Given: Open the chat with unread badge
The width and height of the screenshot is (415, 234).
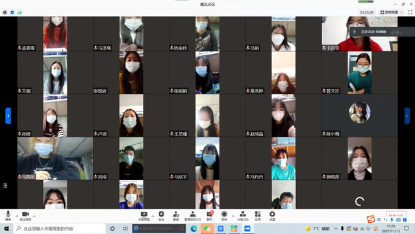Looking at the screenshot, I should (210, 216).
